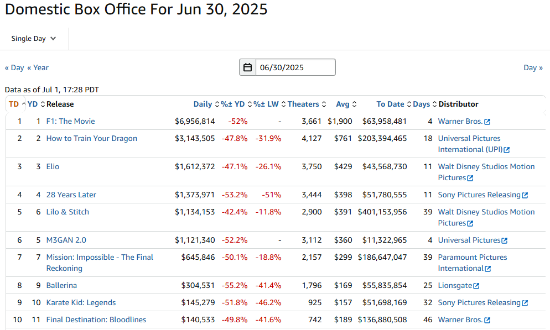Open external link icon next to Lionsgate
The width and height of the screenshot is (550, 330).
pos(476,286)
